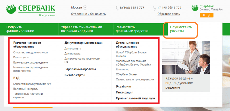Open Консалтинговые услуги по ВЭД

click(x=33, y=84)
